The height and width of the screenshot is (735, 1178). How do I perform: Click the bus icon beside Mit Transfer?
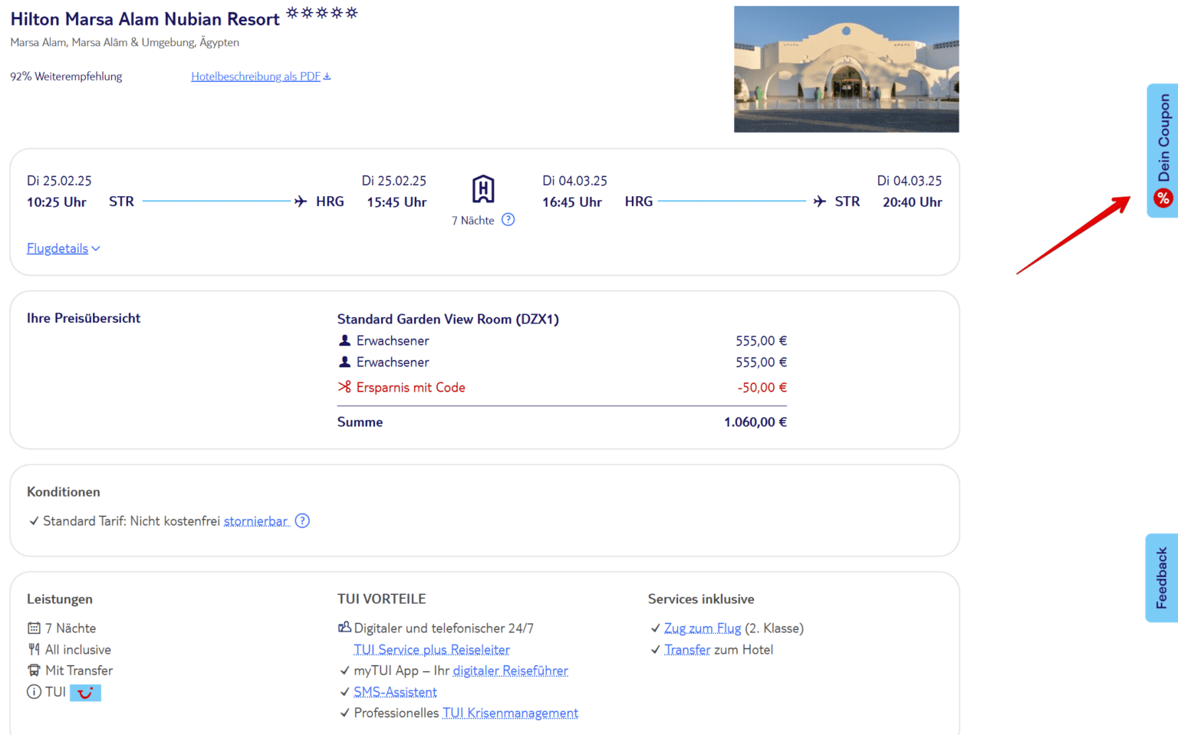[34, 671]
